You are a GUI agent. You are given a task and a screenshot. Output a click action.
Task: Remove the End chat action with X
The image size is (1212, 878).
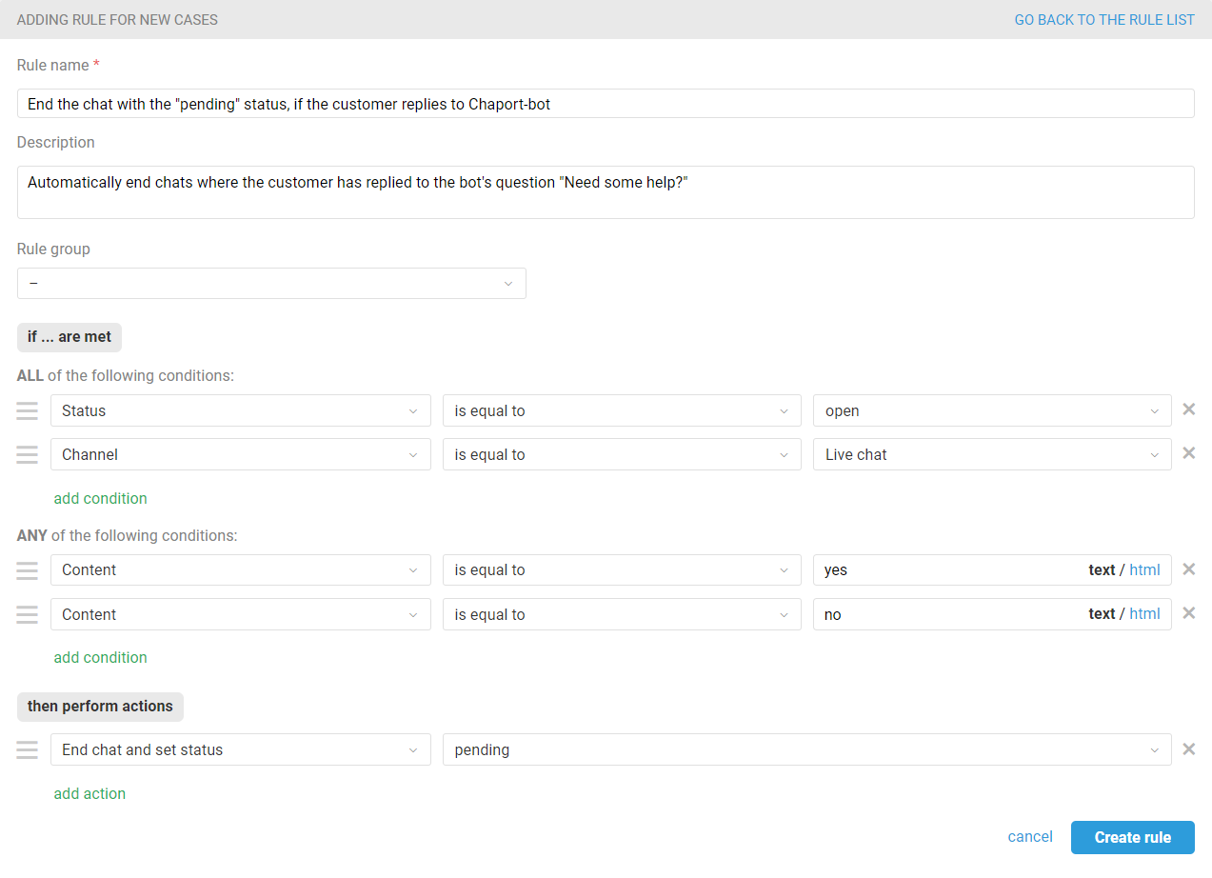(1188, 748)
